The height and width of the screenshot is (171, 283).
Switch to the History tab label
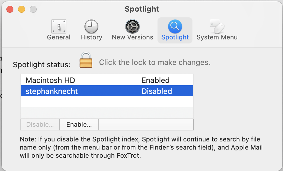tap(91, 37)
